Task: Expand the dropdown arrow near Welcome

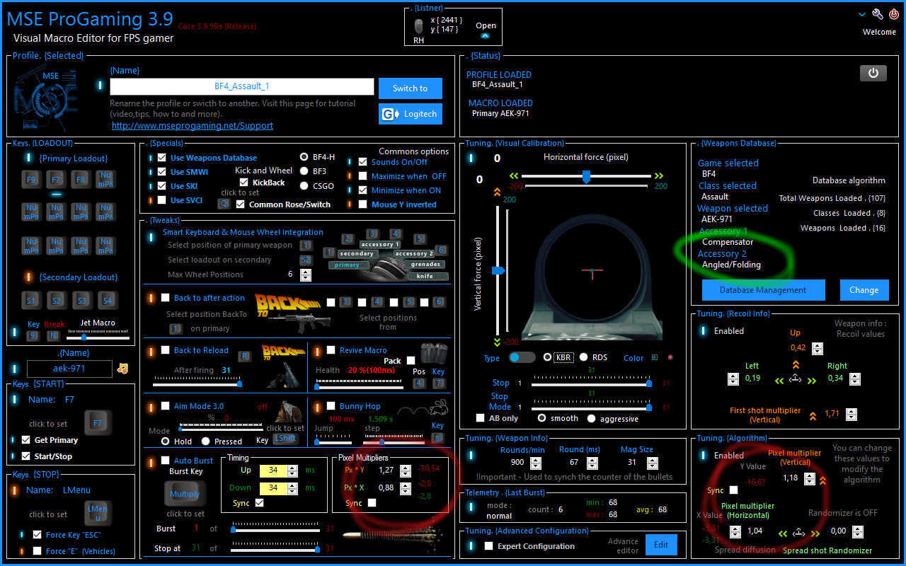Action: (x=861, y=14)
